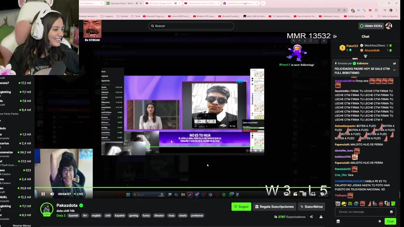This screenshot has width=404, height=227.
Task: Select the gaming tag
Action: pyautogui.click(x=134, y=216)
